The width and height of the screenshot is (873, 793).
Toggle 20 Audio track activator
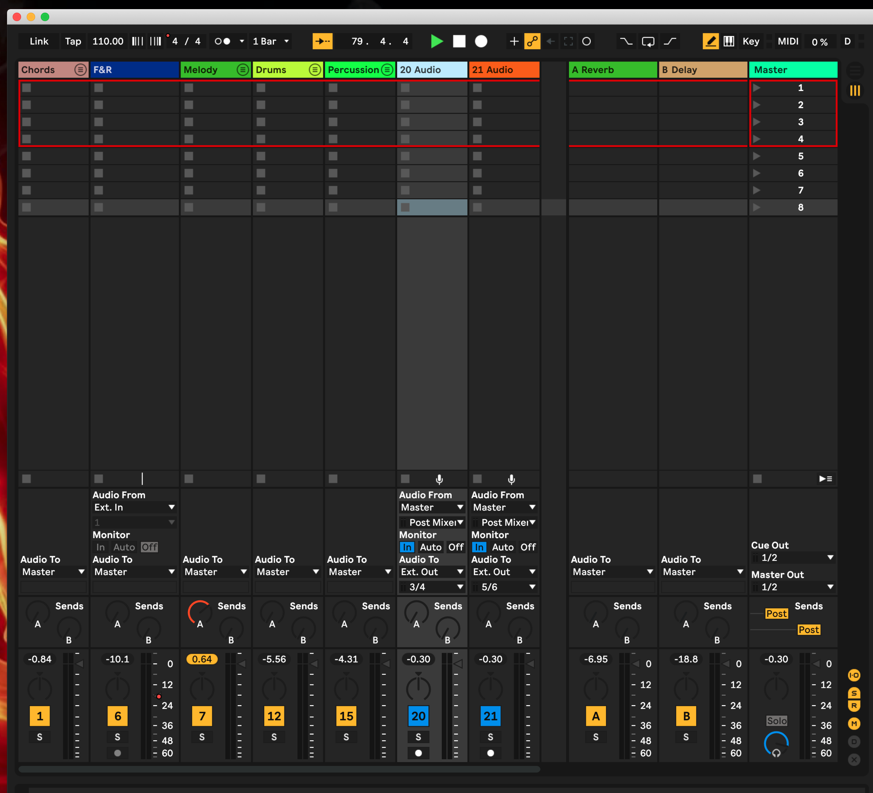click(x=418, y=716)
